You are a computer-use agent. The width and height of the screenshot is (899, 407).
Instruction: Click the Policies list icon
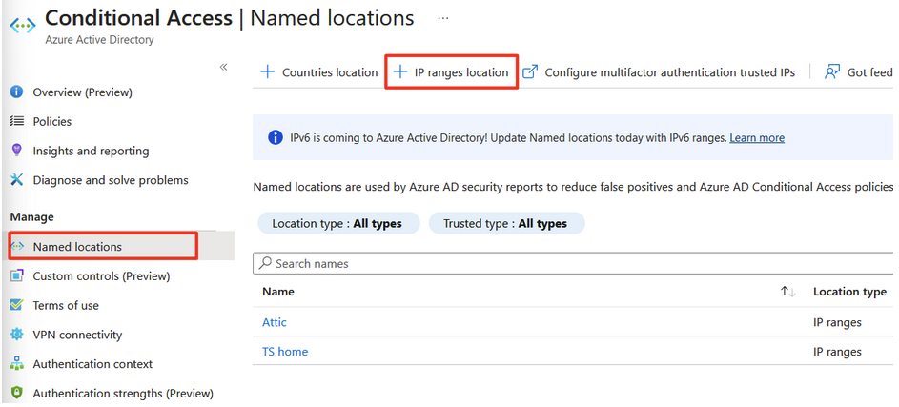16,121
